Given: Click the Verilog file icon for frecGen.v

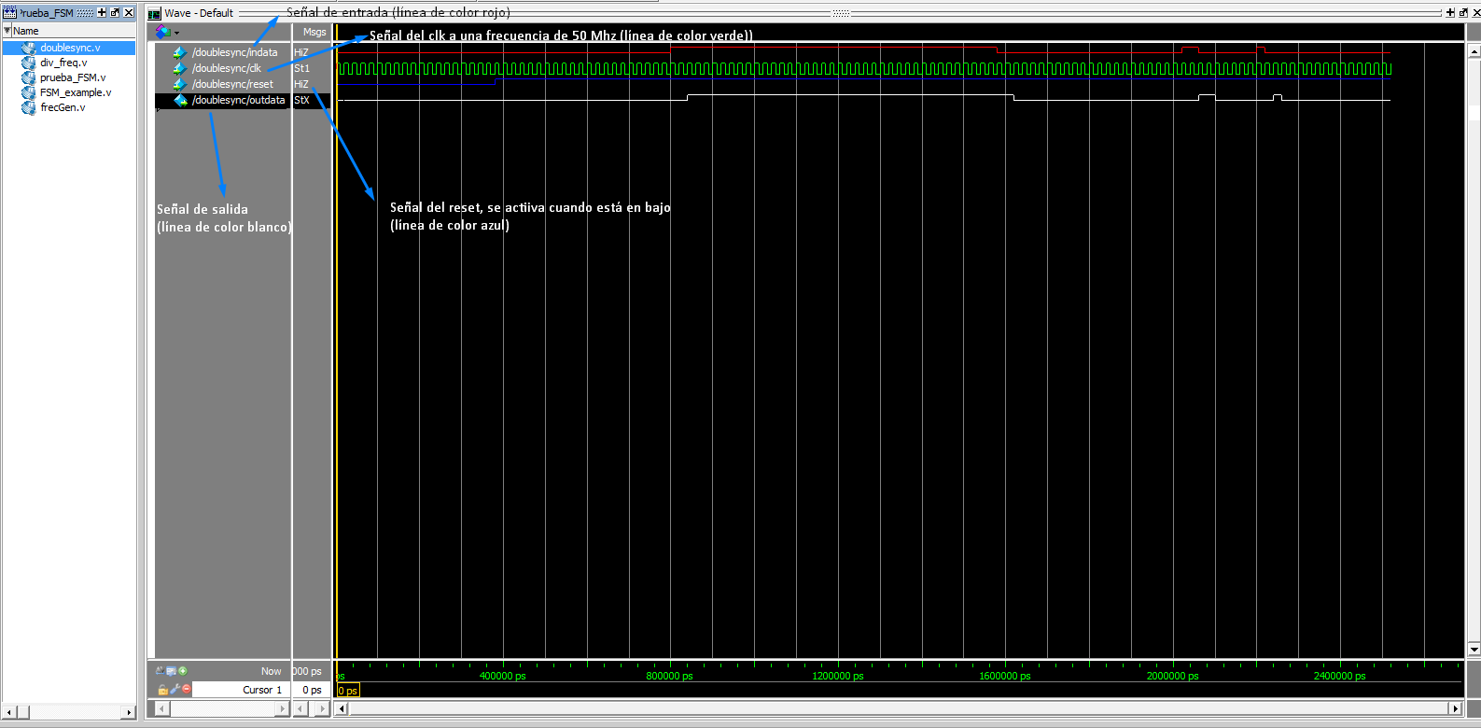Looking at the screenshot, I should 29,107.
